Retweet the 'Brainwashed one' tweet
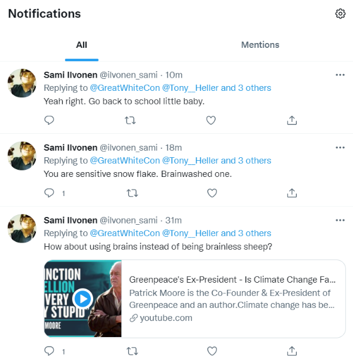The width and height of the screenshot is (353, 361). coord(133,193)
